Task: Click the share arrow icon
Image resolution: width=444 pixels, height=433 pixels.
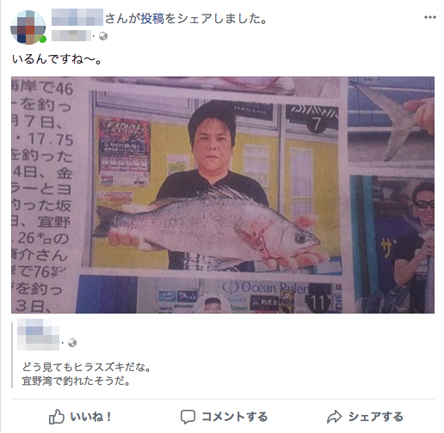Action: tap(334, 417)
